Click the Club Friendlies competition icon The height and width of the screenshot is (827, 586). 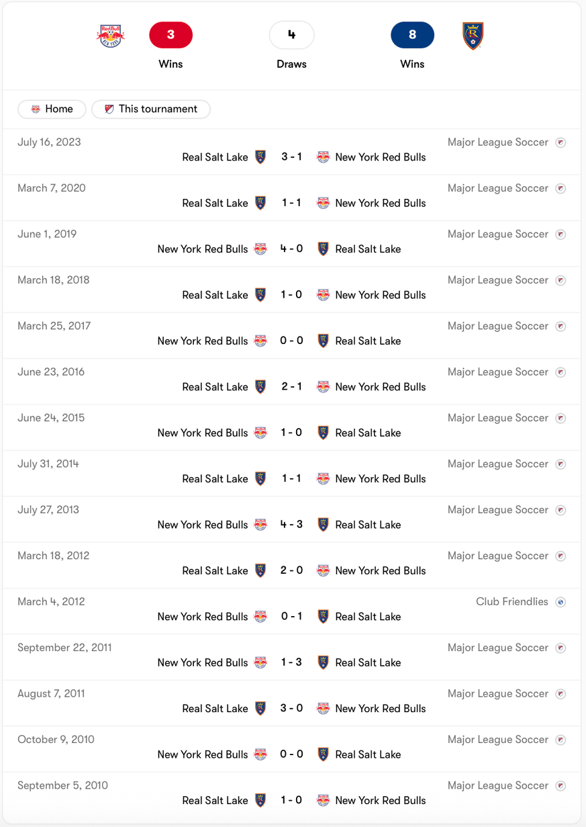560,602
